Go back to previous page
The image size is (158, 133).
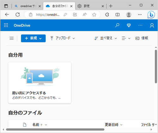7,15
